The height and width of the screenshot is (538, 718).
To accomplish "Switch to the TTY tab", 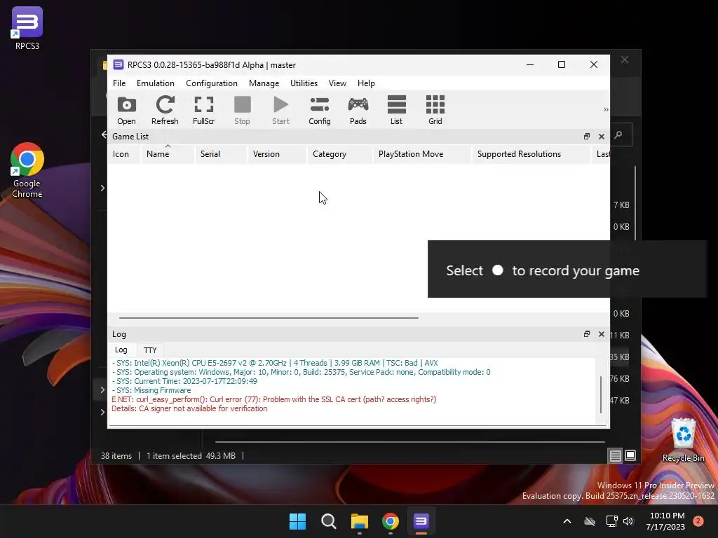I will tap(150, 350).
